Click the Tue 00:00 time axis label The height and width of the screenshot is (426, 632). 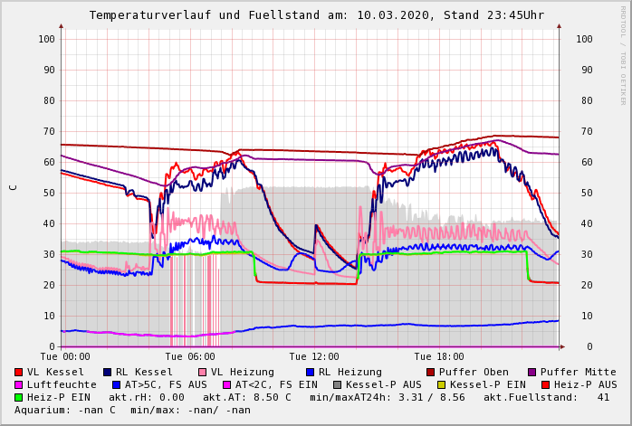(x=65, y=357)
